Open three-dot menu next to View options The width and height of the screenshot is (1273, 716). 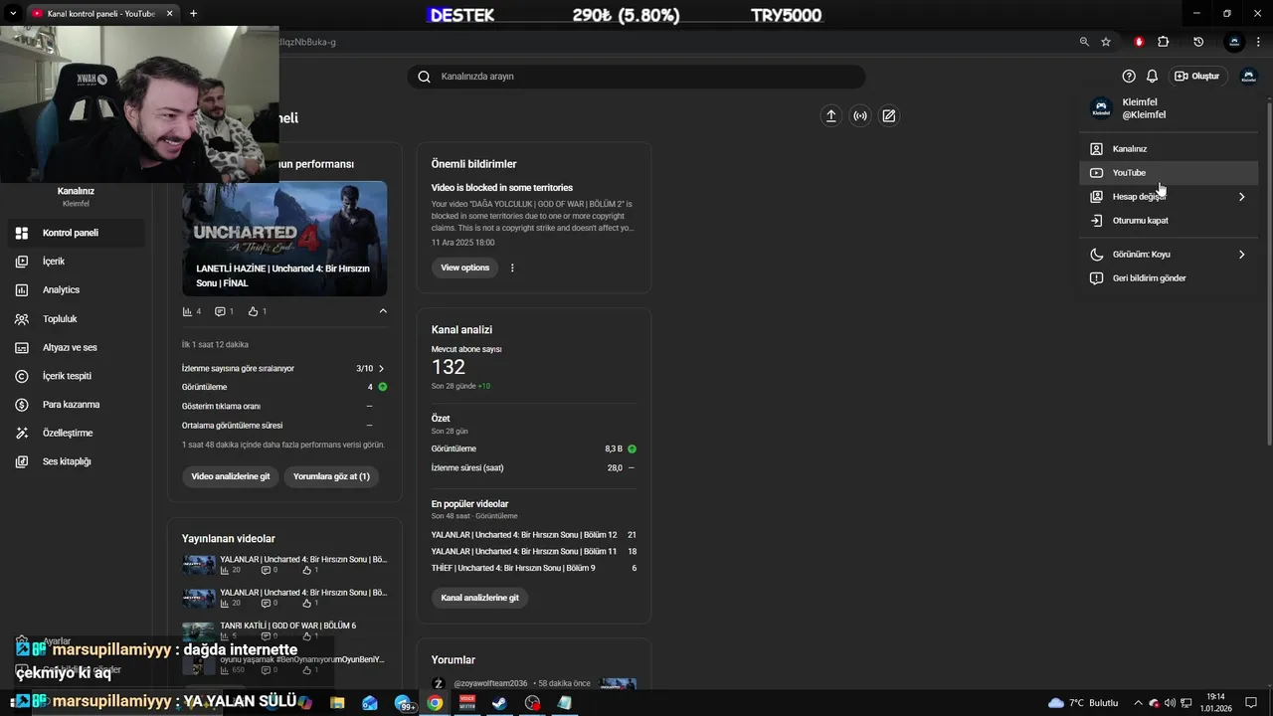tap(512, 268)
